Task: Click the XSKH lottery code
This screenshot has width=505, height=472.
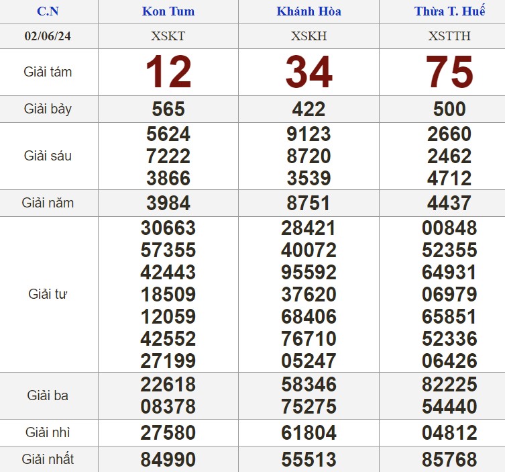Action: pos(308,36)
